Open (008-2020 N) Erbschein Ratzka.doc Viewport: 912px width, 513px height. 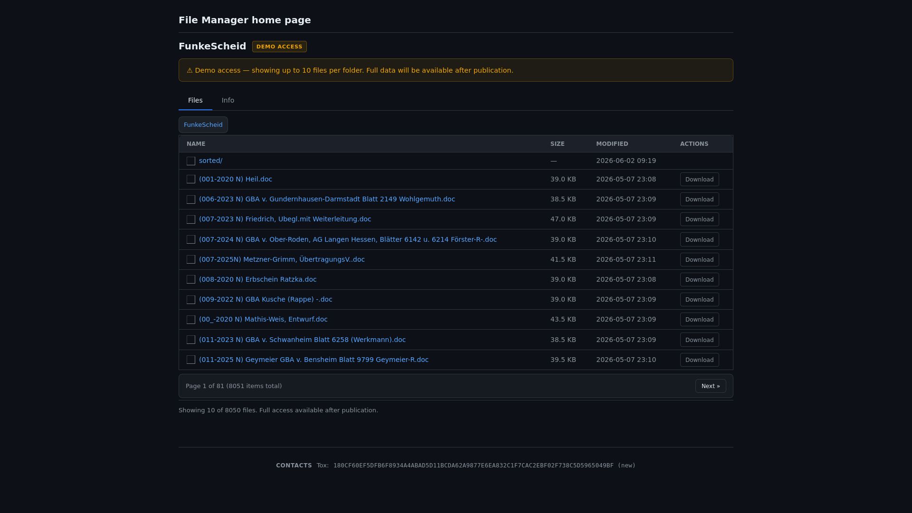point(257,279)
